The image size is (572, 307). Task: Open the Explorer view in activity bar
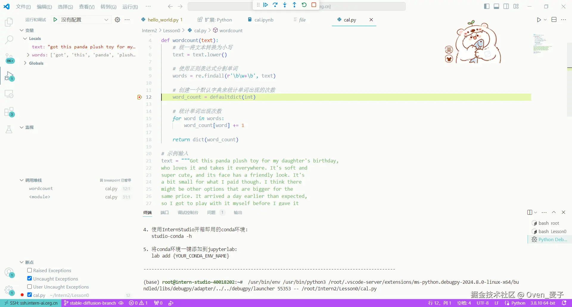point(9,22)
